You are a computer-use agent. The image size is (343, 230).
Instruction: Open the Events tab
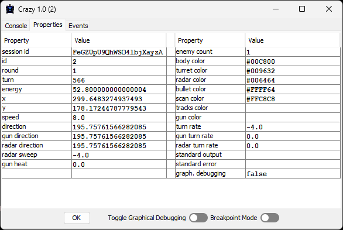pyautogui.click(x=78, y=26)
